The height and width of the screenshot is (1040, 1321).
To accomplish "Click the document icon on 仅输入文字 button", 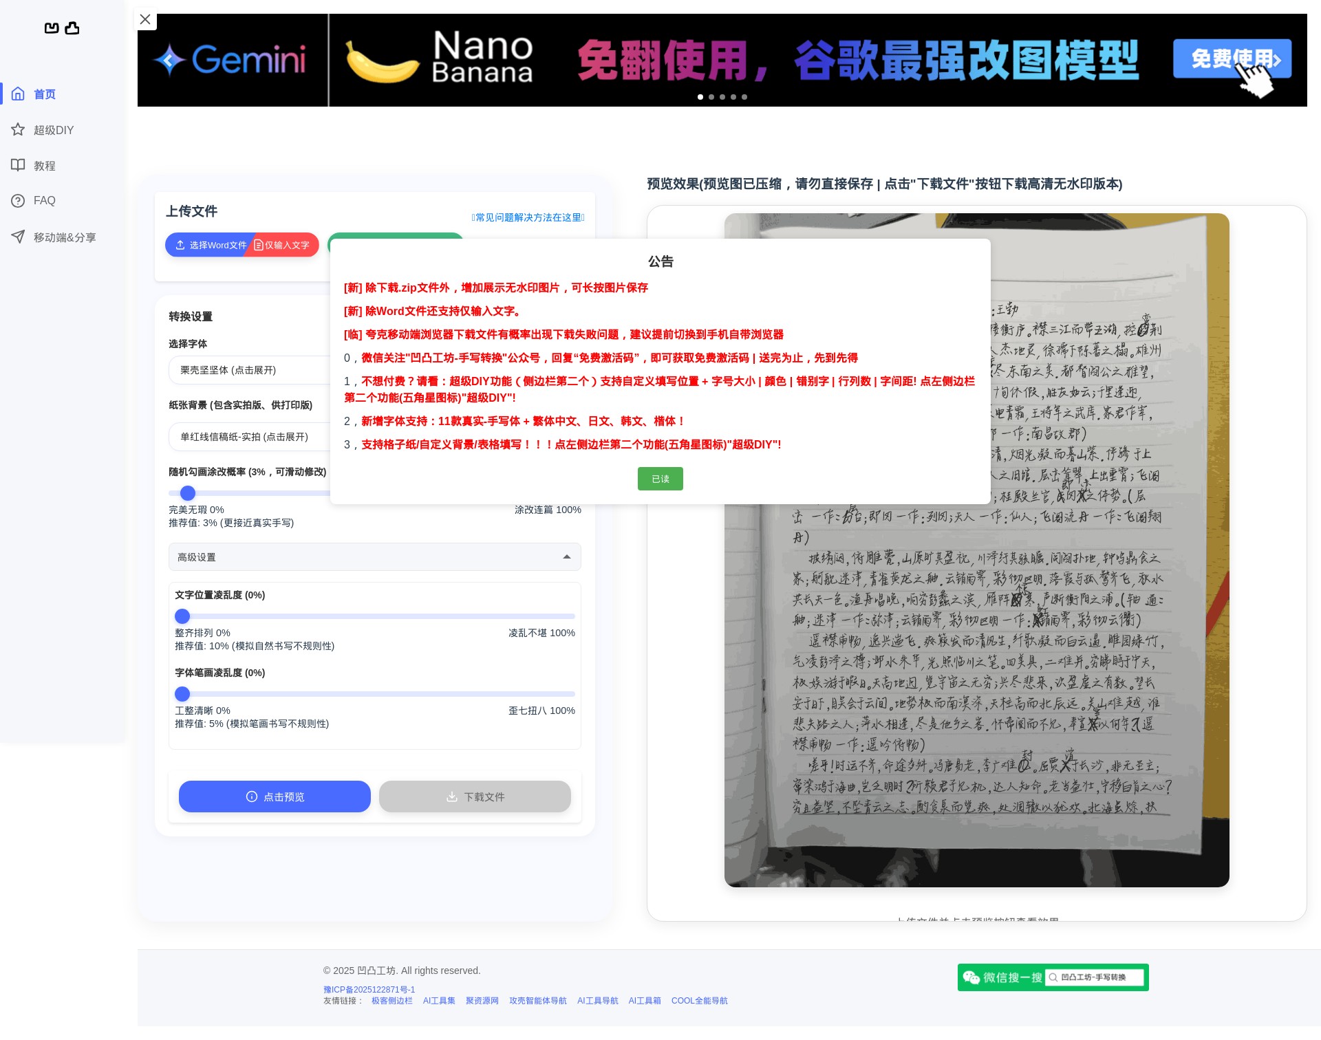I will point(258,244).
